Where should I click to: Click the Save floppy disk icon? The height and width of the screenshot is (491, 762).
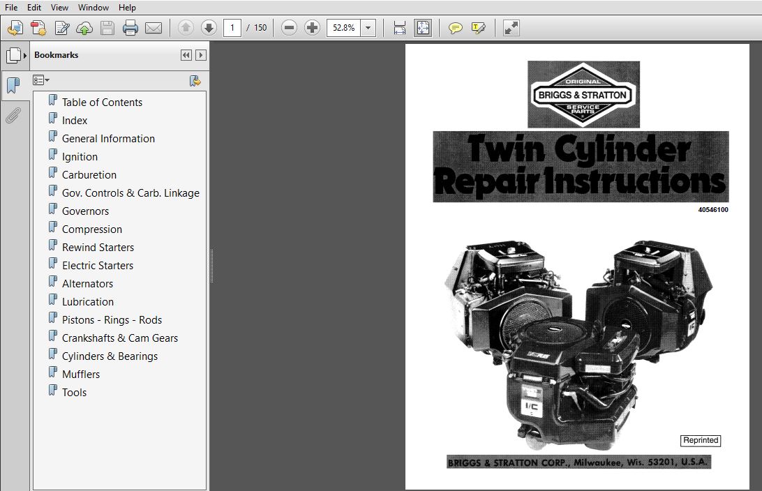(x=107, y=28)
